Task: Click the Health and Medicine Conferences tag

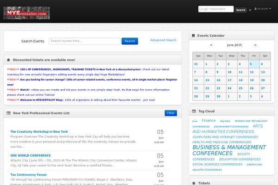Action: click(222, 142)
